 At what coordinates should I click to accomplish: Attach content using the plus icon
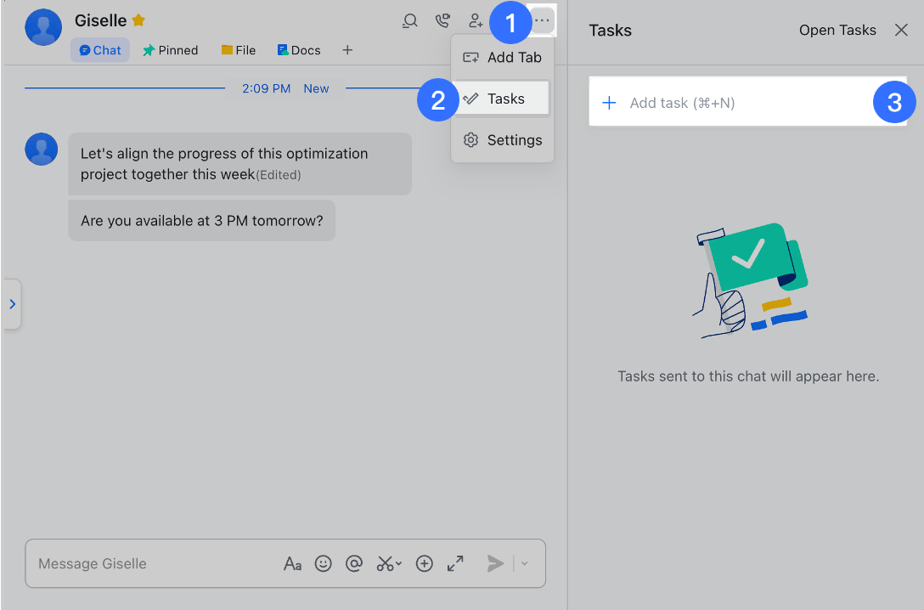[424, 563]
